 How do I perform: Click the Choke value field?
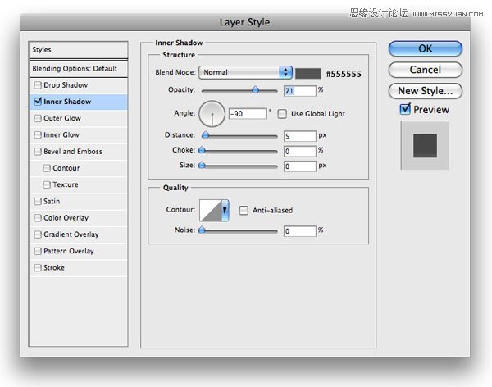click(x=300, y=151)
